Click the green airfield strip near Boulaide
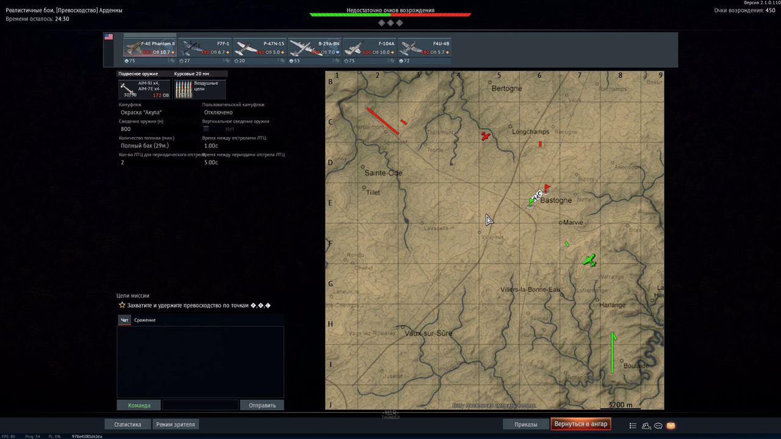 613,352
